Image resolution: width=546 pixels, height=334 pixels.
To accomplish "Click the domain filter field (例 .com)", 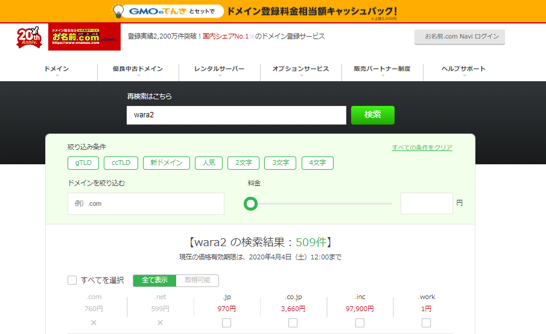I will (146, 203).
